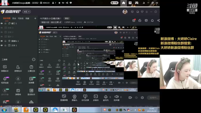Open the PK tool with GIFT badge

pos(5,102)
